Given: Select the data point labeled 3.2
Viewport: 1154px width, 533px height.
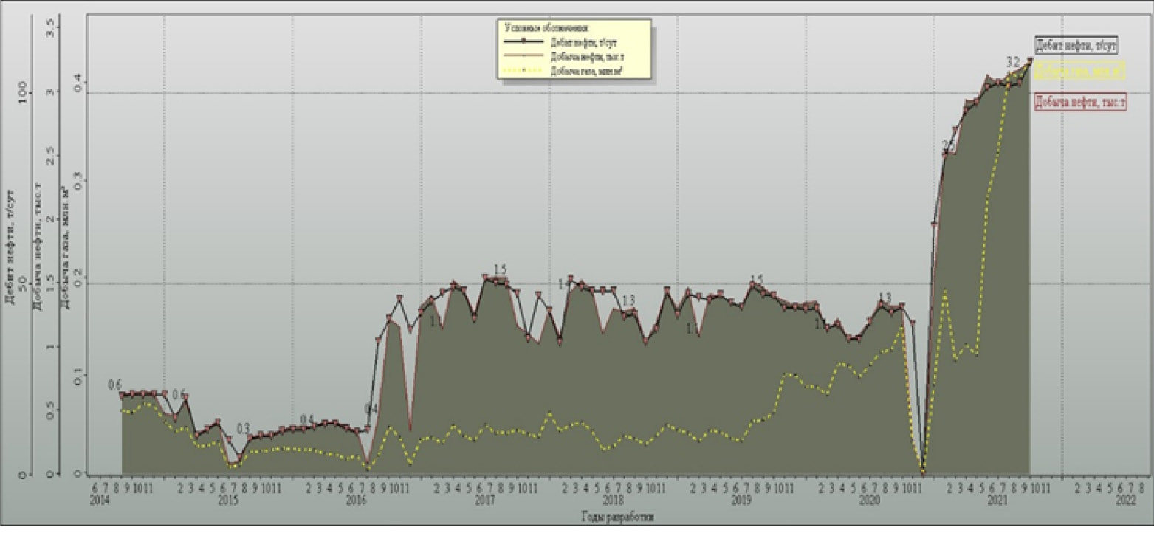Looking at the screenshot, I should coord(1029,61).
